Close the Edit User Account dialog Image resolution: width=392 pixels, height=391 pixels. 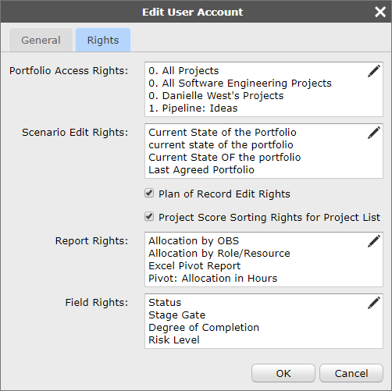(380, 12)
